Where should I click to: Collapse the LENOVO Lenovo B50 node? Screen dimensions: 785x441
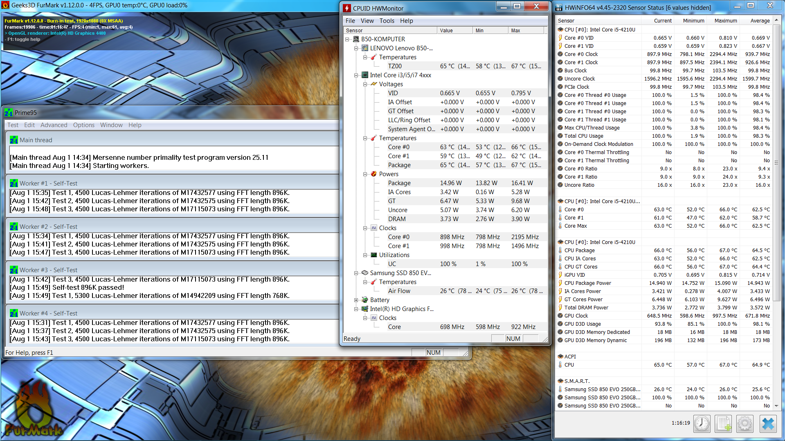[x=356, y=48]
